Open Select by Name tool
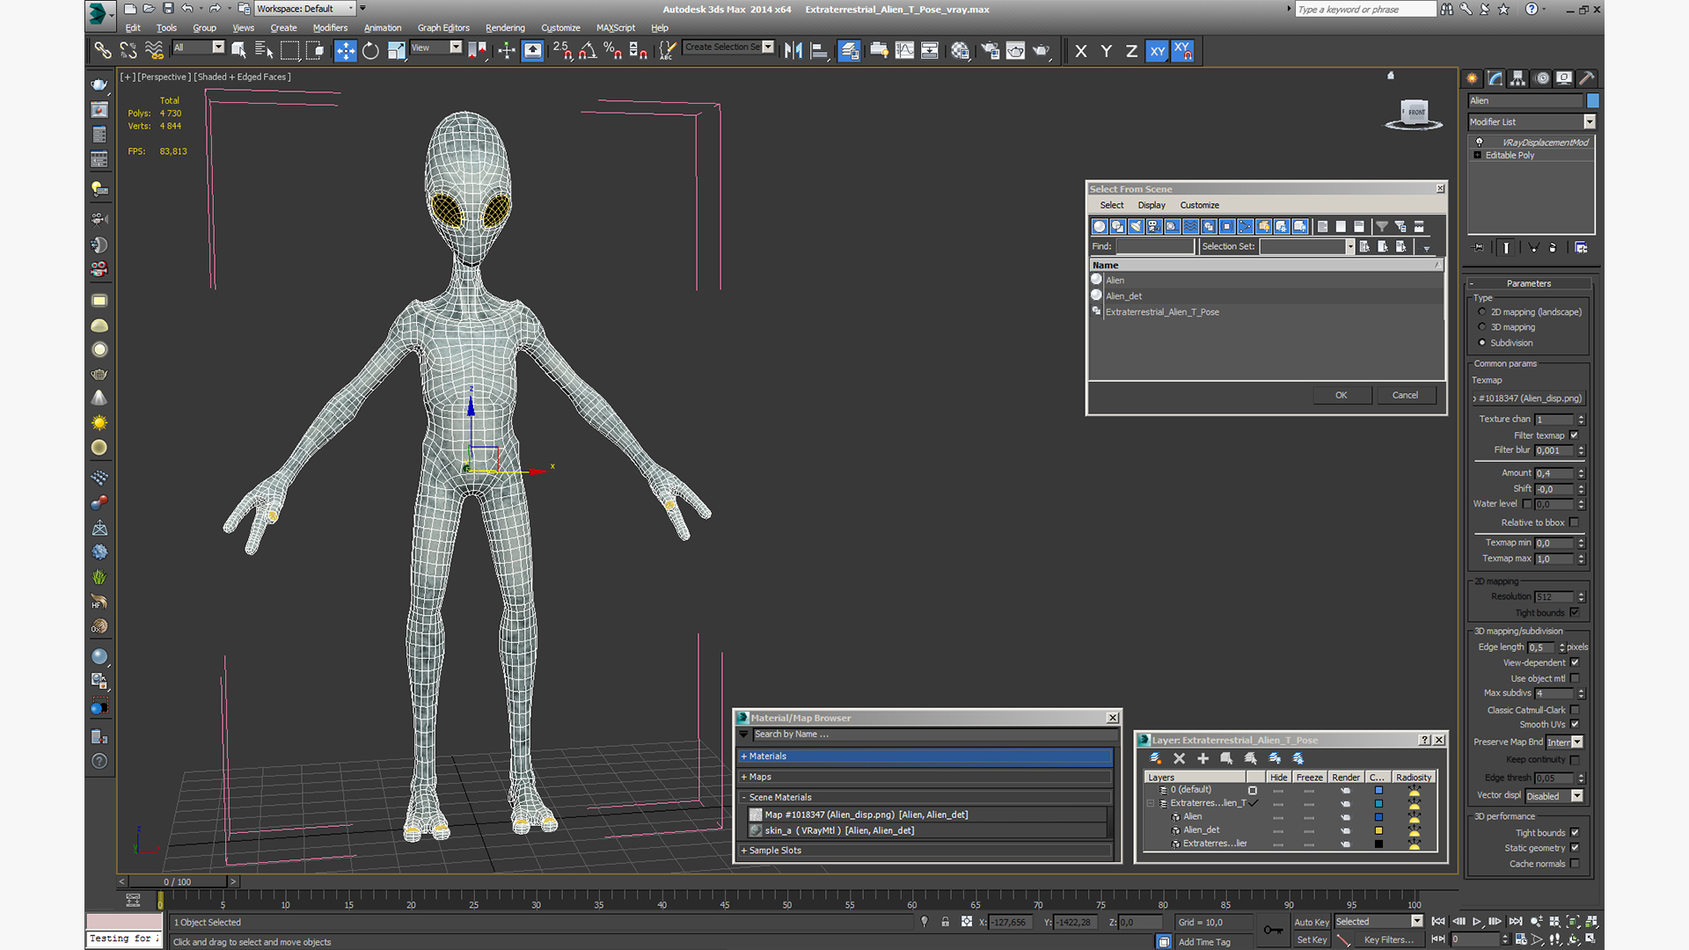This screenshot has height=950, width=1689. coord(263,51)
